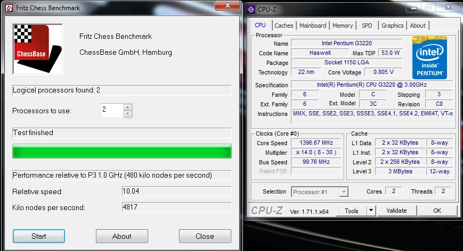The height and width of the screenshot is (251, 463).
Task: Click the Intel inside Pentium logo
Action: pyautogui.click(x=429, y=57)
